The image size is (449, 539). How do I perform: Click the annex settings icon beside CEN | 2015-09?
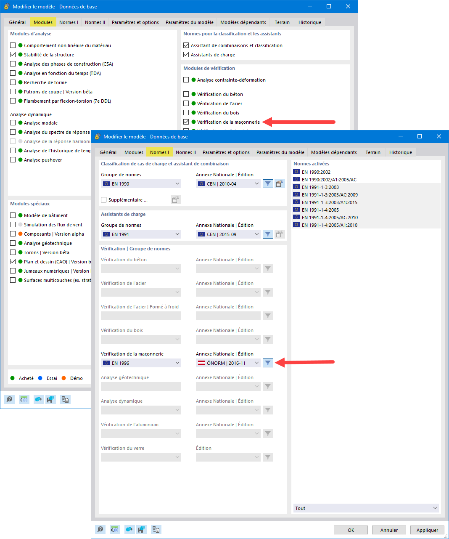click(280, 234)
